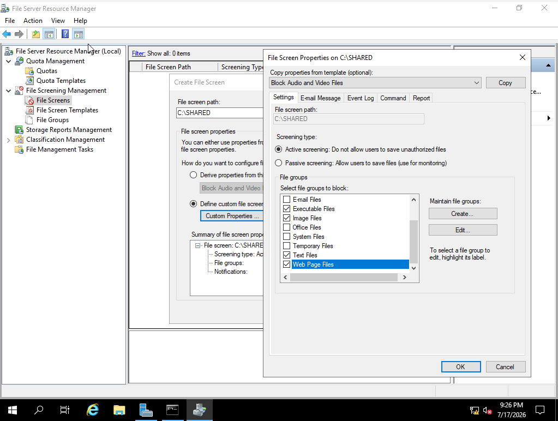Click Cancel in File Screen Properties
Image resolution: width=558 pixels, height=421 pixels.
click(505, 367)
